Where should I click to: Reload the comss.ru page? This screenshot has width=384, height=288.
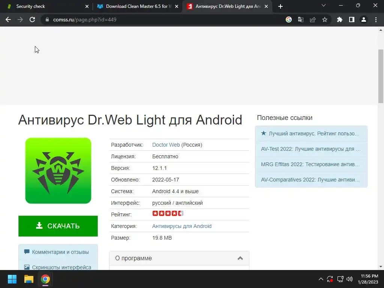click(x=32, y=19)
